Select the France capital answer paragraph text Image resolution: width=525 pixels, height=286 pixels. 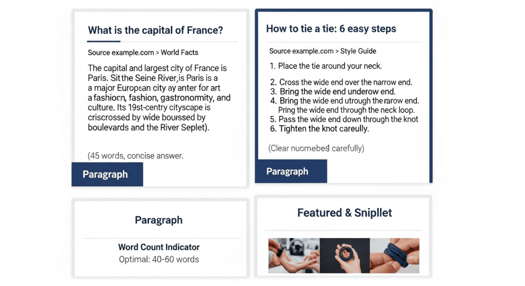159,98
